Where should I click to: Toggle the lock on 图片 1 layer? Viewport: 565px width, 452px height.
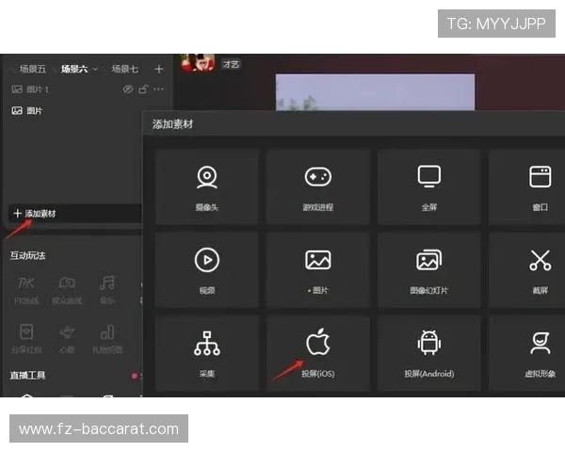(x=143, y=89)
